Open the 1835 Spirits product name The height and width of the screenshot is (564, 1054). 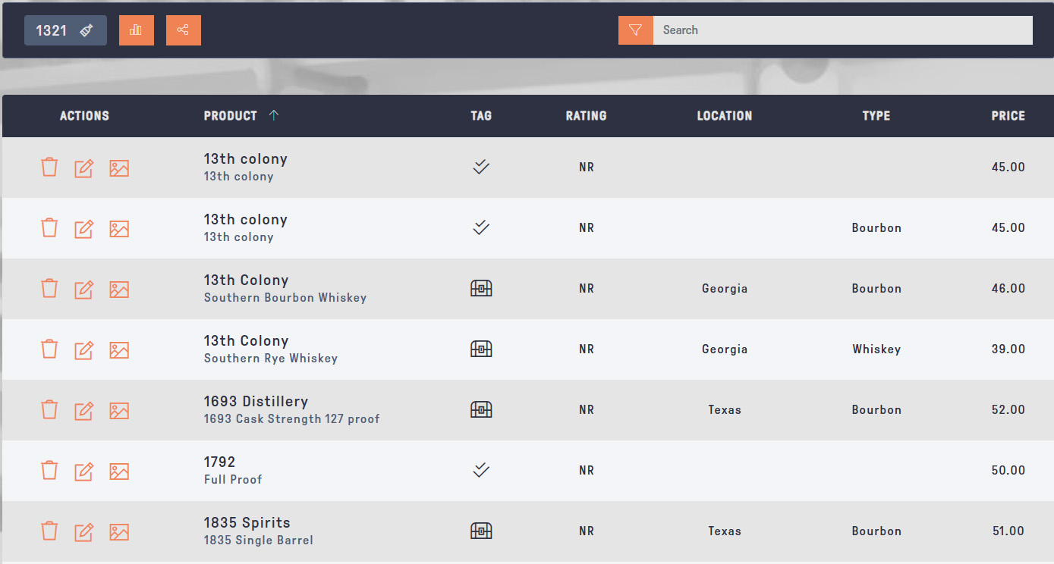point(247,522)
